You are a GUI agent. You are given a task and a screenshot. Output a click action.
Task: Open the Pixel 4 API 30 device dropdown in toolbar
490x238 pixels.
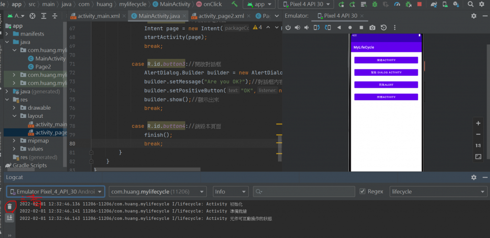pos(306,4)
